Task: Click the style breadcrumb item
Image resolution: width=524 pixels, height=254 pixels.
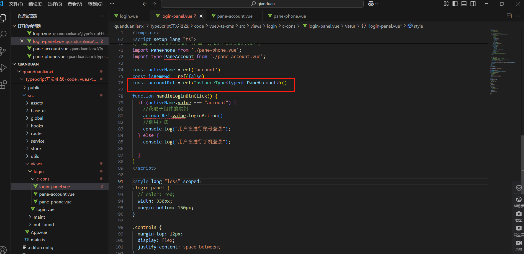Action: pos(415,26)
